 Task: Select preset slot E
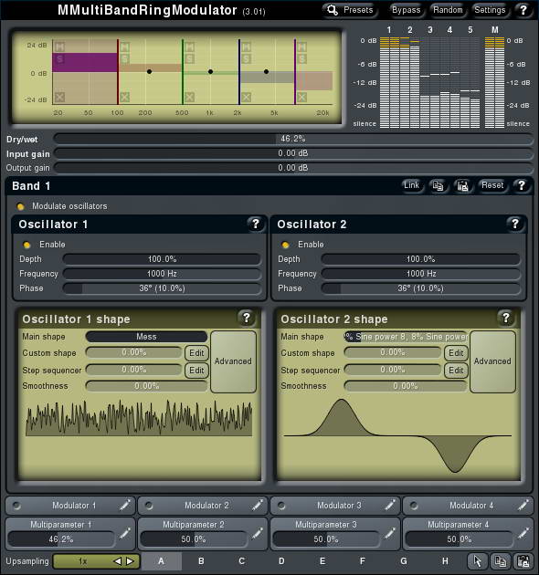pyautogui.click(x=322, y=561)
